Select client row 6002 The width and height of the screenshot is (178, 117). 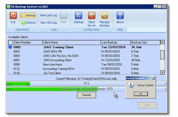point(84,47)
